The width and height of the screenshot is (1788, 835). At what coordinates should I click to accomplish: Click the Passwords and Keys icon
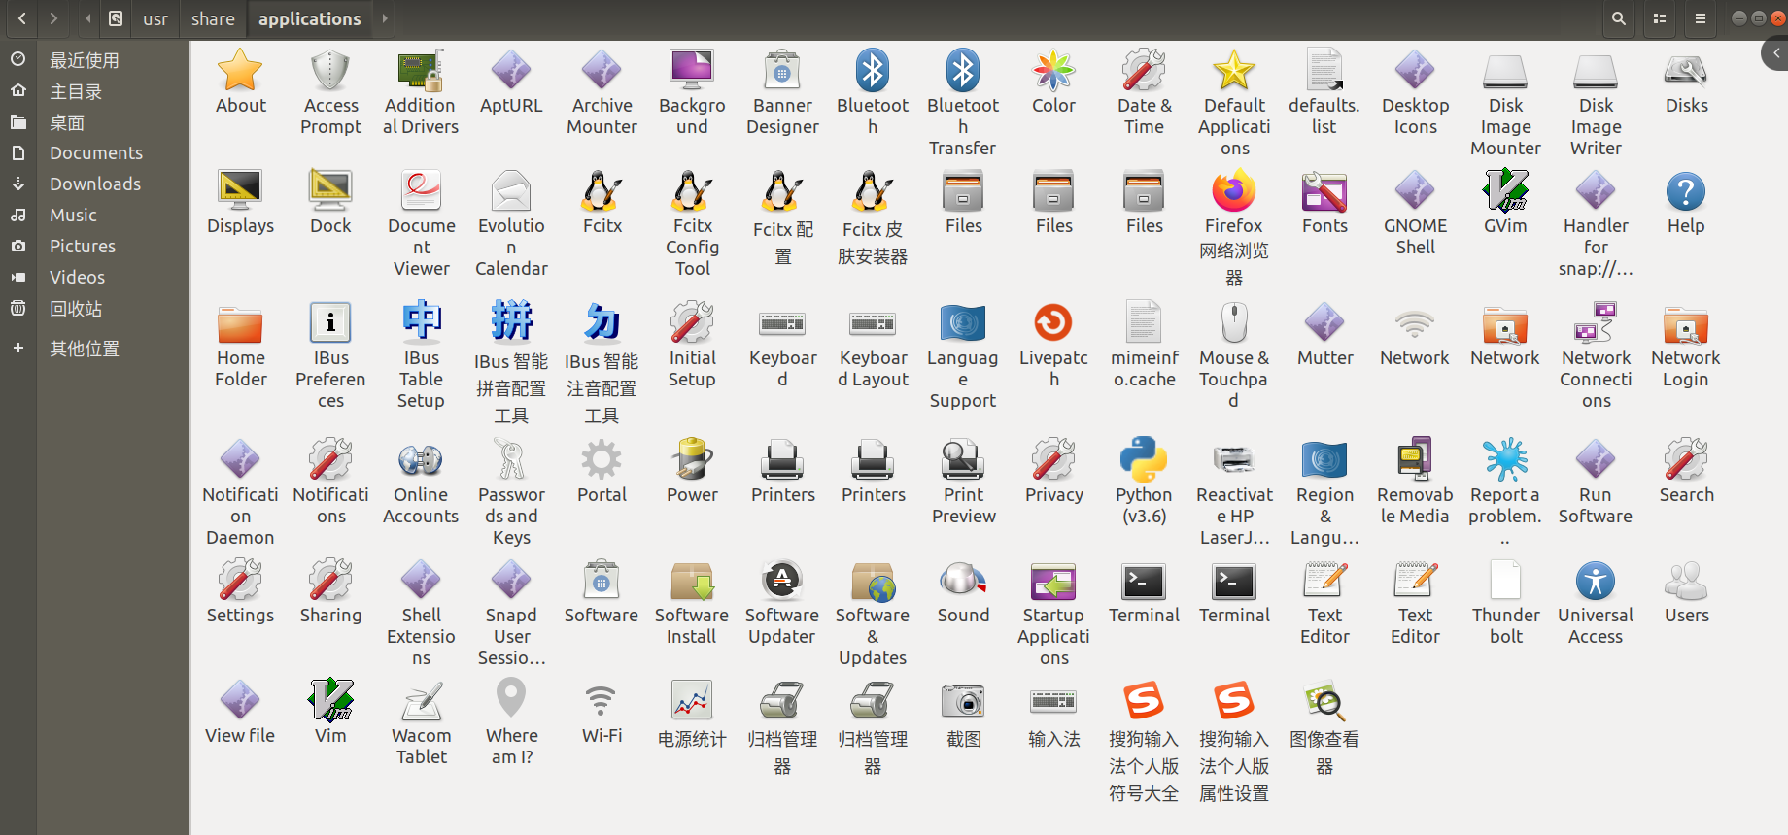(511, 460)
